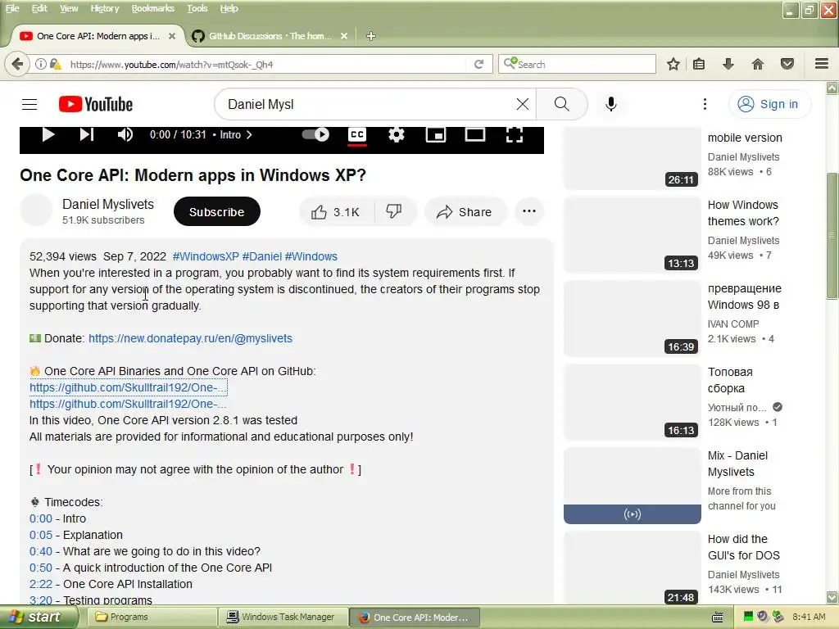Enter fullscreen mode

click(x=515, y=134)
